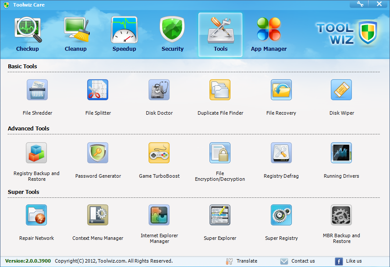Launch Super Explorer
Image resolution: width=390 pixels, height=267 pixels.
(220, 215)
